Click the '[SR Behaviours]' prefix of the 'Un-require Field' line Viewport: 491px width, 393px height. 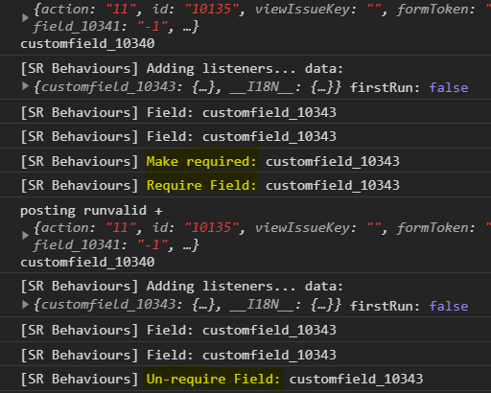[80, 379]
